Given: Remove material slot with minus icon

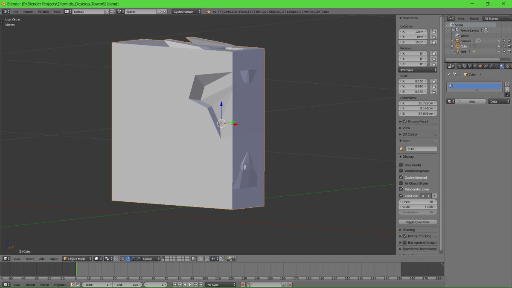Looking at the screenshot, I should pos(507,89).
